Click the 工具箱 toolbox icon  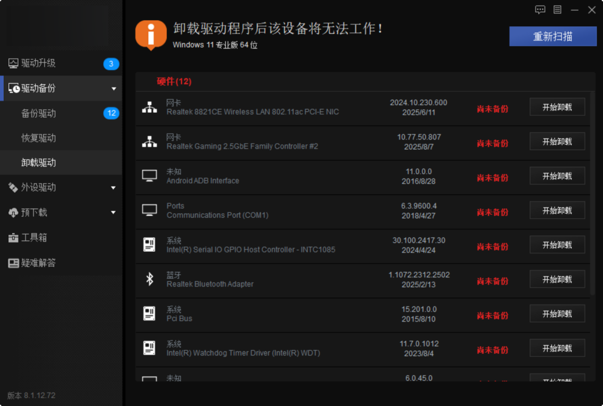tap(13, 238)
